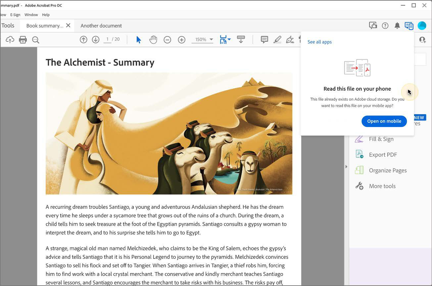Open the find text magnifier tool
The width and height of the screenshot is (432, 286).
[x=36, y=40]
